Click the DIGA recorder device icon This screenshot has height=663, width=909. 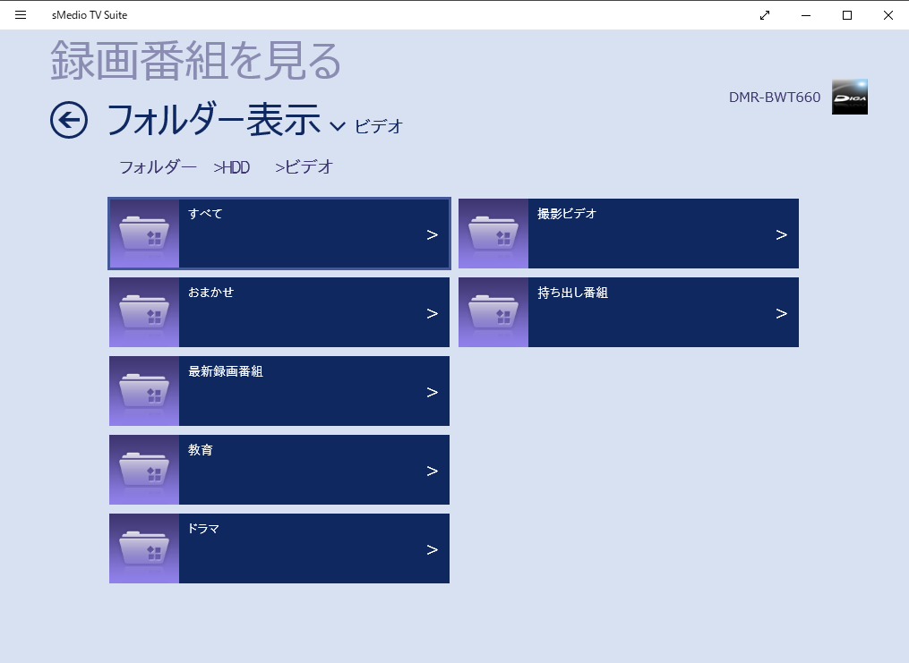[x=849, y=97]
